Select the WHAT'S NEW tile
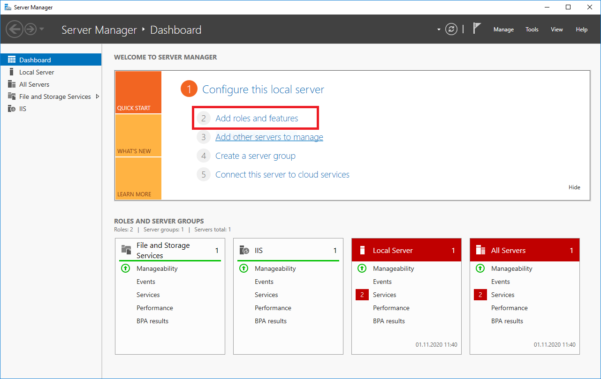The image size is (601, 379). tap(138, 135)
